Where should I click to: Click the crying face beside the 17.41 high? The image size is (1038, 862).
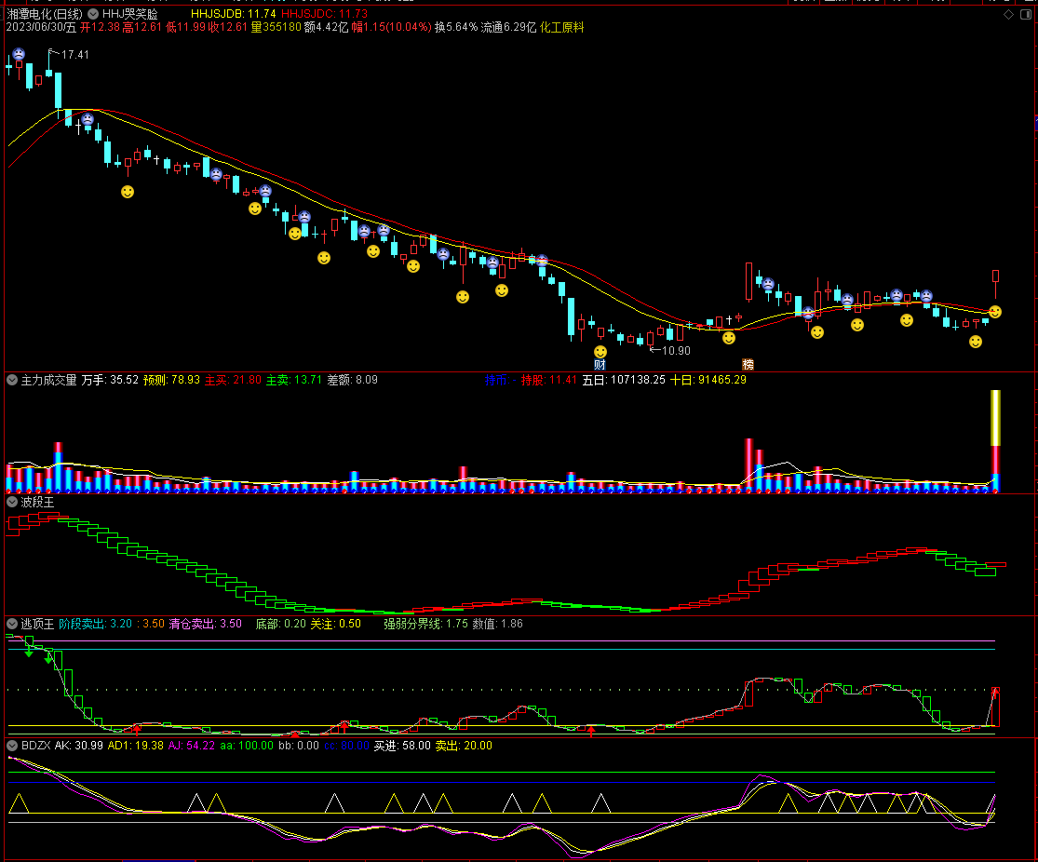pyautogui.click(x=19, y=56)
